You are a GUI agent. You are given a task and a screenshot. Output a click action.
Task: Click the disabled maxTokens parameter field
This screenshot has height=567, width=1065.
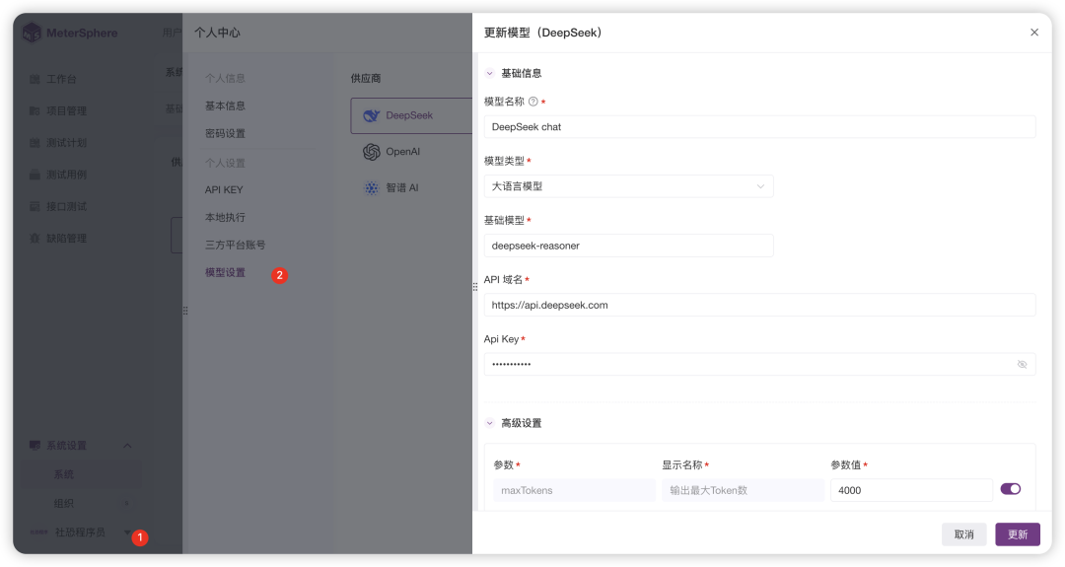(x=575, y=490)
